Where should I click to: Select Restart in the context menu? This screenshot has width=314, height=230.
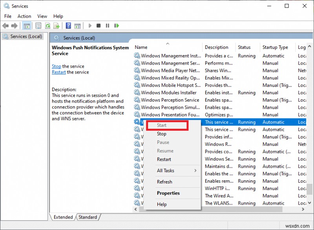164,159
